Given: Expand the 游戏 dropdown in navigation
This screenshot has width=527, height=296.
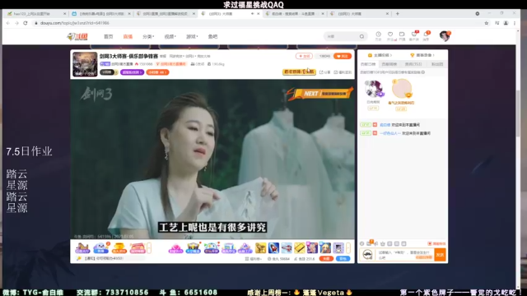Looking at the screenshot, I should click(x=192, y=36).
